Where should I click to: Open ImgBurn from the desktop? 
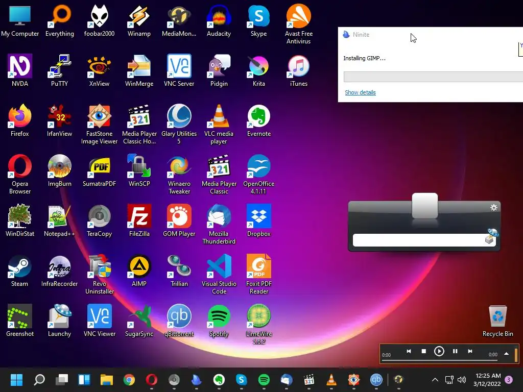tap(59, 170)
